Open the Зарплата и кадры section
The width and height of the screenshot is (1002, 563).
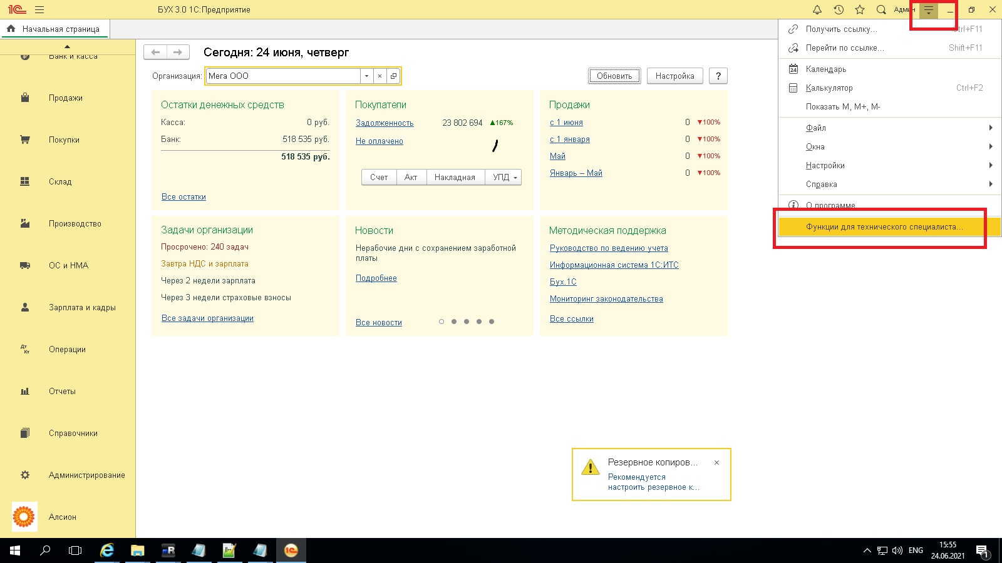point(68,308)
